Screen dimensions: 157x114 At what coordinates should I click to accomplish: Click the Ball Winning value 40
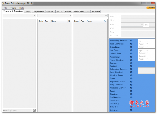click(131, 72)
